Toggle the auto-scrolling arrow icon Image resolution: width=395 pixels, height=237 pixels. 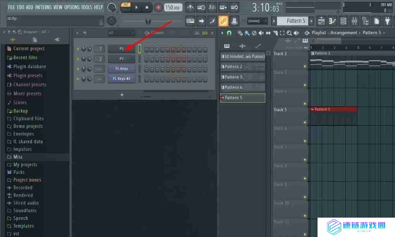click(201, 21)
